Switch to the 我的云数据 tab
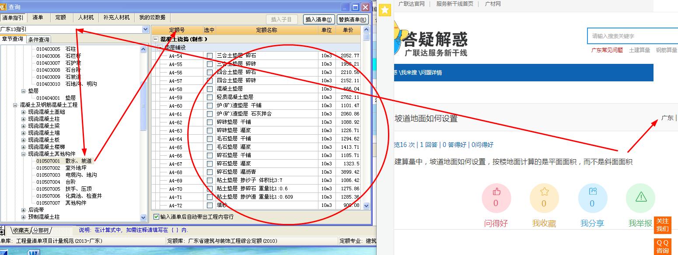This screenshot has width=678, height=255. point(152,17)
